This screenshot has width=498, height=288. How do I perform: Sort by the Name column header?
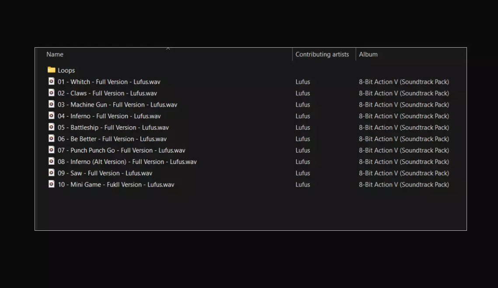pos(55,54)
